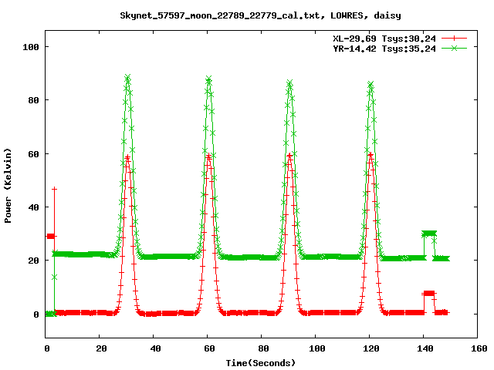Image resolution: width=494 pixels, height=370 pixels.
Task: Click the x-axis tick label 100
Action: 317,348
